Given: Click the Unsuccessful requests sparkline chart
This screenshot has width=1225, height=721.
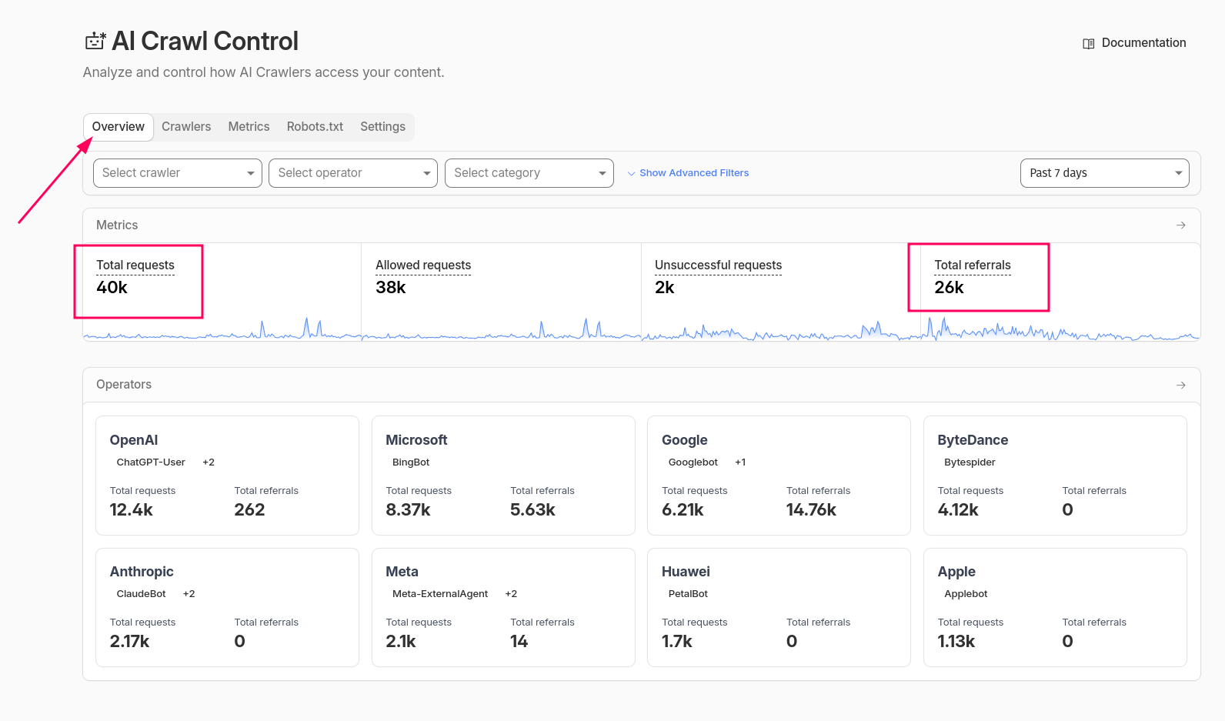Looking at the screenshot, I should point(780,332).
